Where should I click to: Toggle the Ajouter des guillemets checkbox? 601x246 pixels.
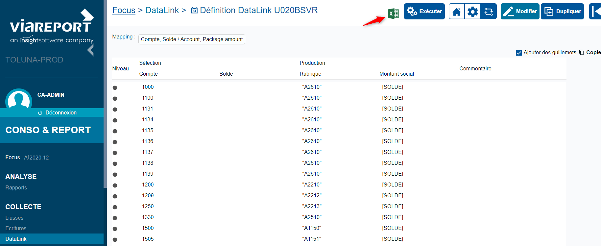[x=519, y=53]
